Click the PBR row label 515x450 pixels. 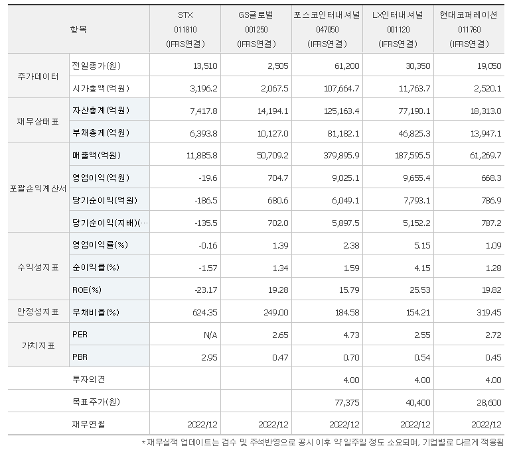point(80,357)
